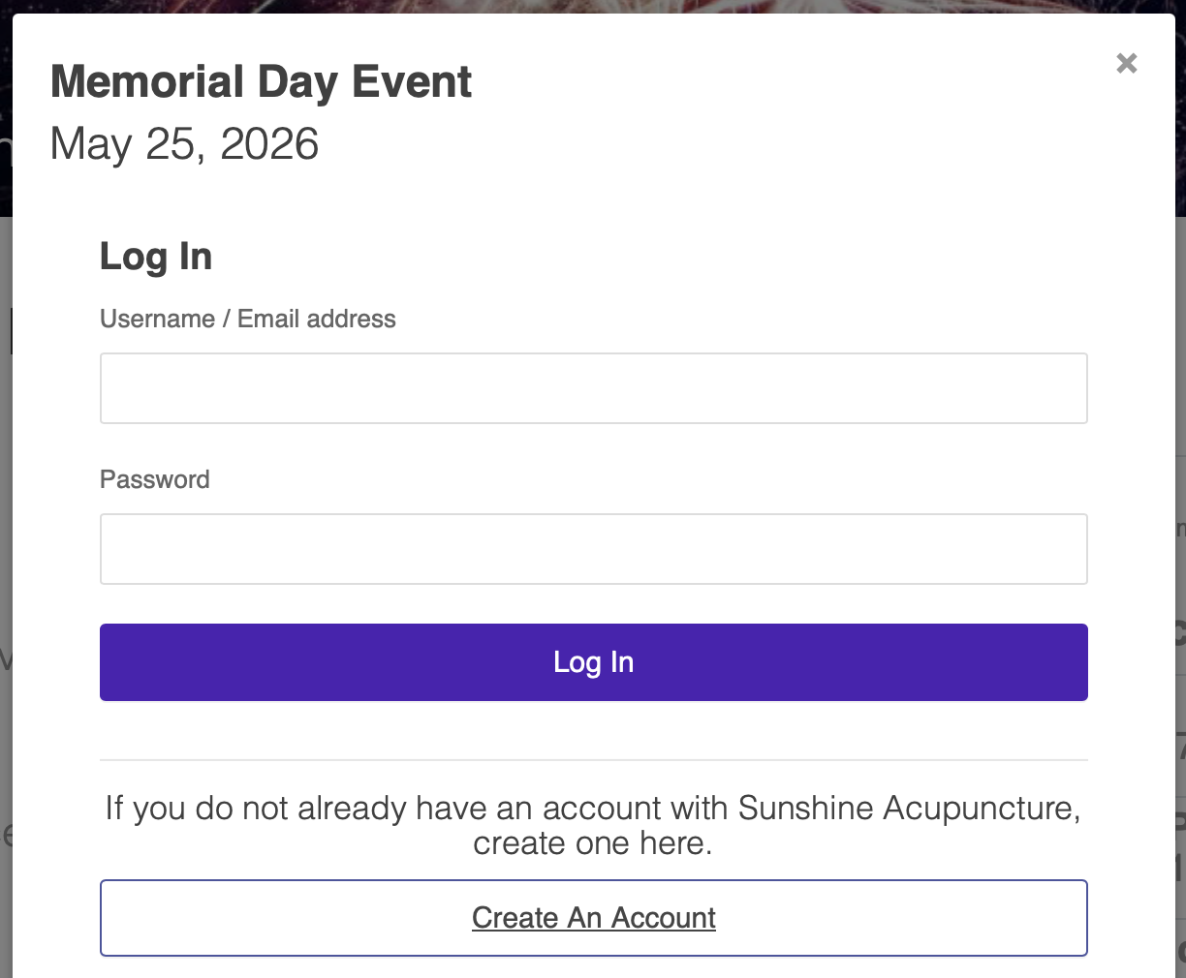
Task: Close the login popup with the X icon
Action: click(1126, 63)
